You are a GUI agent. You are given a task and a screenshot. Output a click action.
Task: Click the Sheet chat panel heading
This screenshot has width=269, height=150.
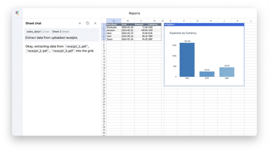click(33, 23)
